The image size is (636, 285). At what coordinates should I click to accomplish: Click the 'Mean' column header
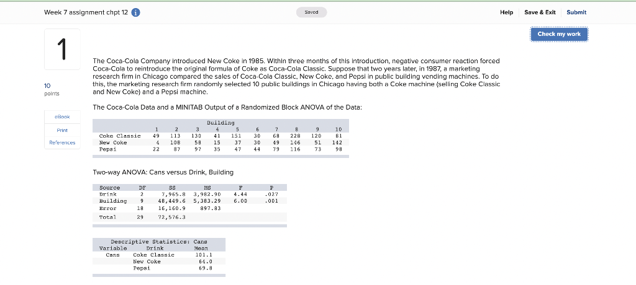(x=201, y=248)
